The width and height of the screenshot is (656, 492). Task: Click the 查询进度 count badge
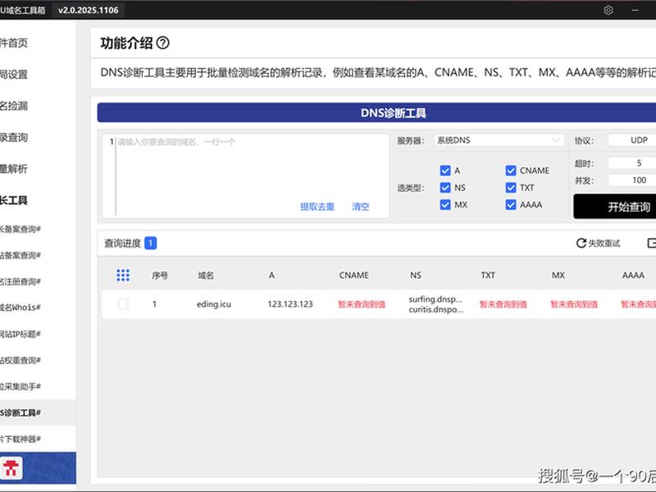coord(151,243)
